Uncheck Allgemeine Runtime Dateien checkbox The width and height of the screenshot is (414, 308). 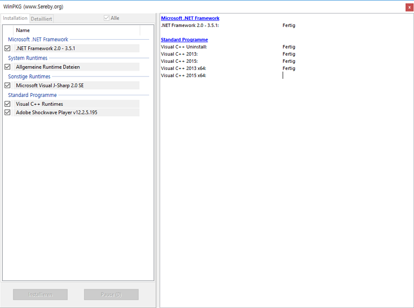(7, 67)
